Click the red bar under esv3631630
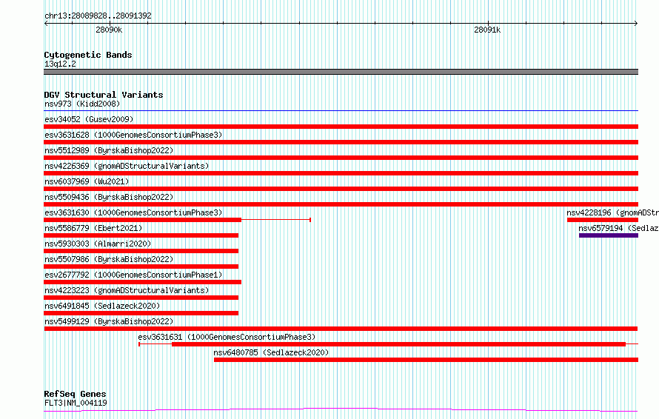Viewport: 659px width, 419px height. pyautogui.click(x=142, y=220)
